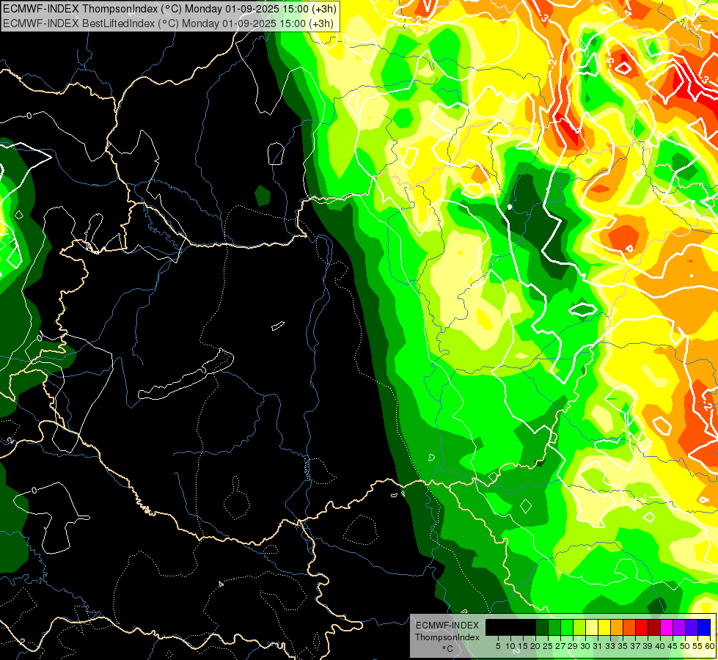
Task: Click the legend tick label '20'
Action: (x=536, y=646)
